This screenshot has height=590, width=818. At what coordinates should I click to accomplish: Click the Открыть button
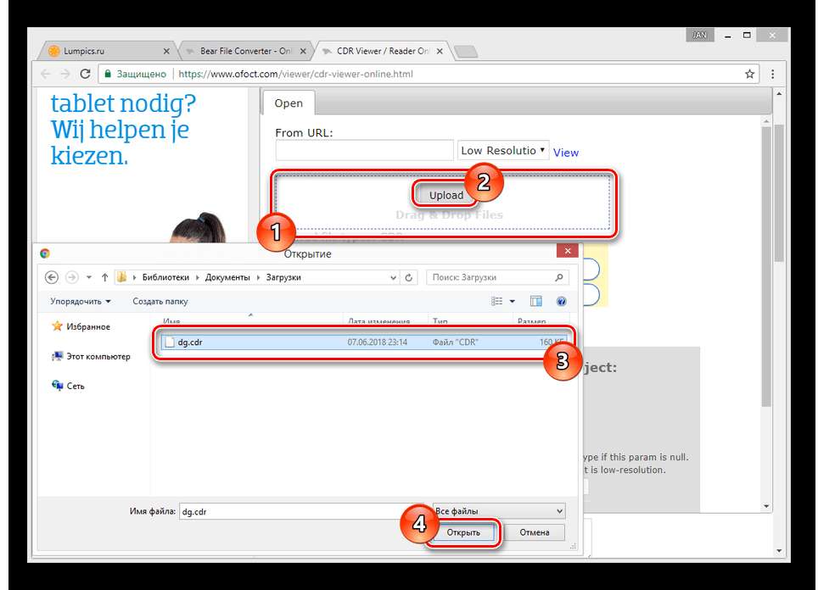click(x=463, y=532)
